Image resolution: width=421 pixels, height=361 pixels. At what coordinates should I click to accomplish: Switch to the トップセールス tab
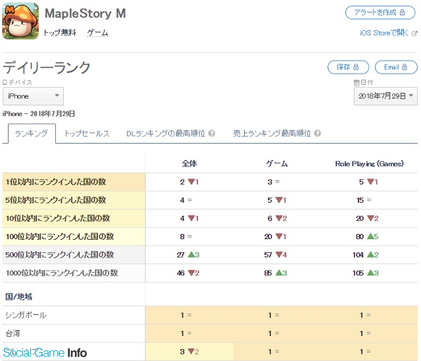(87, 133)
